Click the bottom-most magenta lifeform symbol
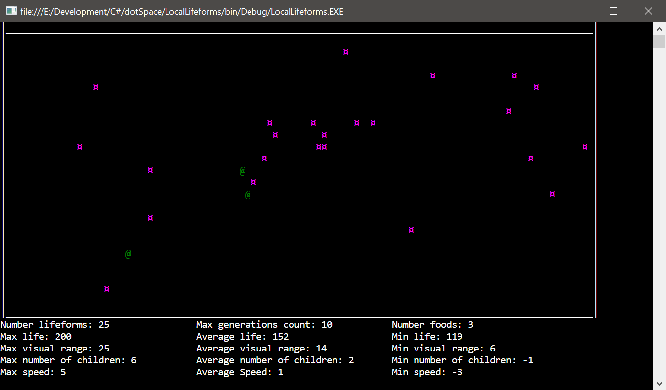 click(x=107, y=289)
